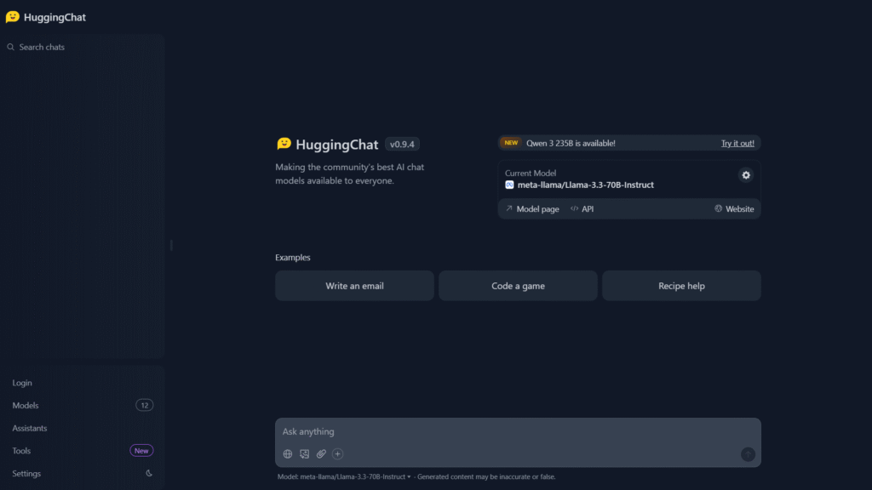Visit the model Website link
This screenshot has width=872, height=490.
pyautogui.click(x=734, y=209)
